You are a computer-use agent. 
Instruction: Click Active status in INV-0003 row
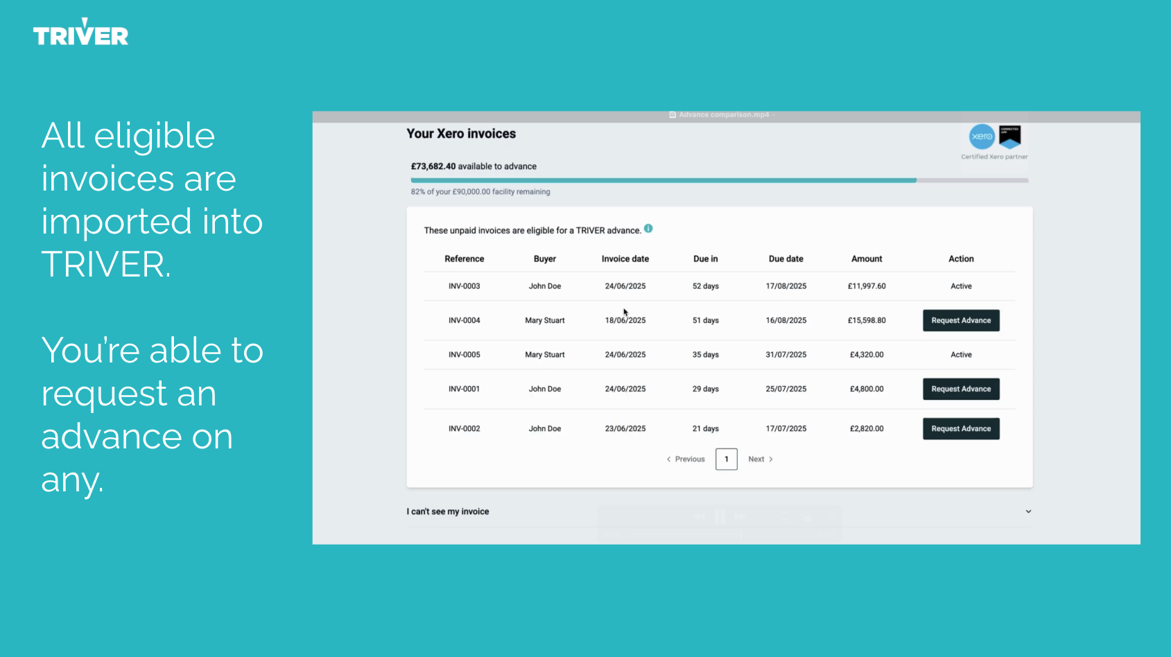[961, 286]
